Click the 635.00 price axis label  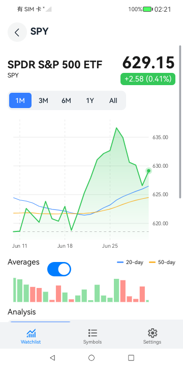coord(160,137)
